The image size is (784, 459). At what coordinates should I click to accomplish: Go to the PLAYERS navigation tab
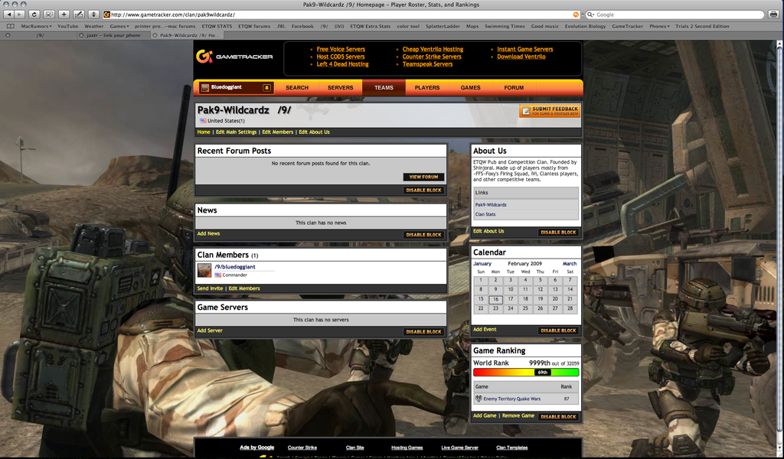(427, 87)
